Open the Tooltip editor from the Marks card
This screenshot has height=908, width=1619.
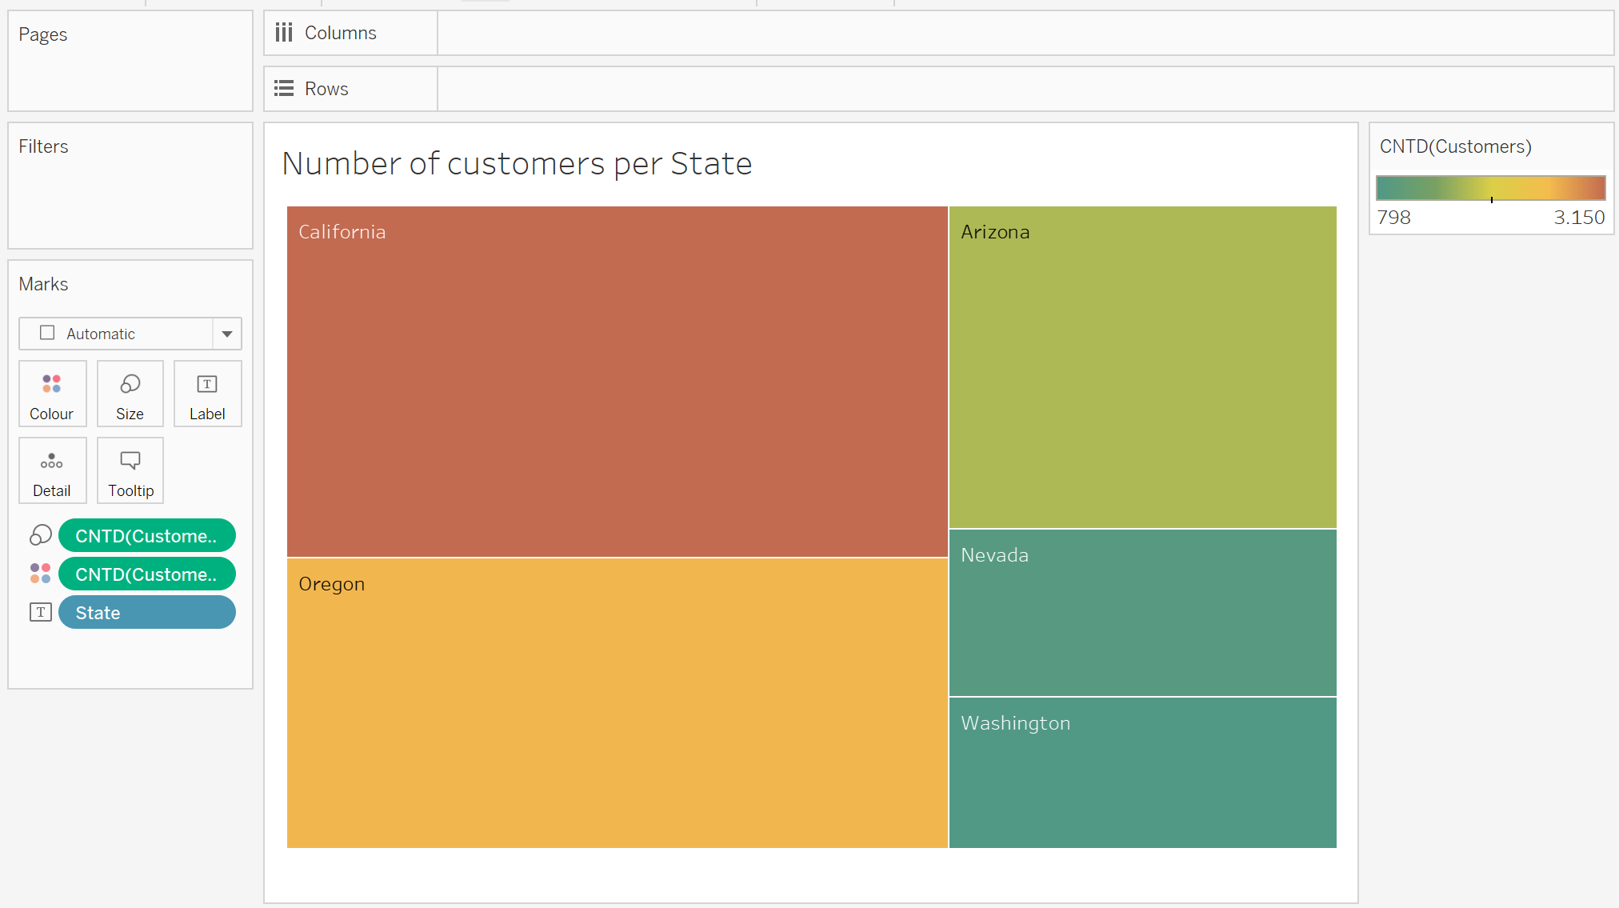click(130, 470)
